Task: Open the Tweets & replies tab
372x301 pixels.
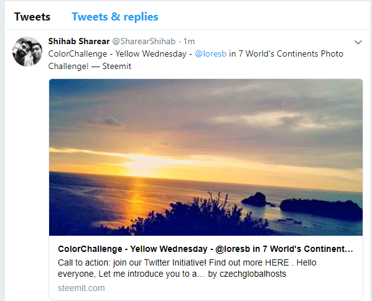Action: [115, 17]
